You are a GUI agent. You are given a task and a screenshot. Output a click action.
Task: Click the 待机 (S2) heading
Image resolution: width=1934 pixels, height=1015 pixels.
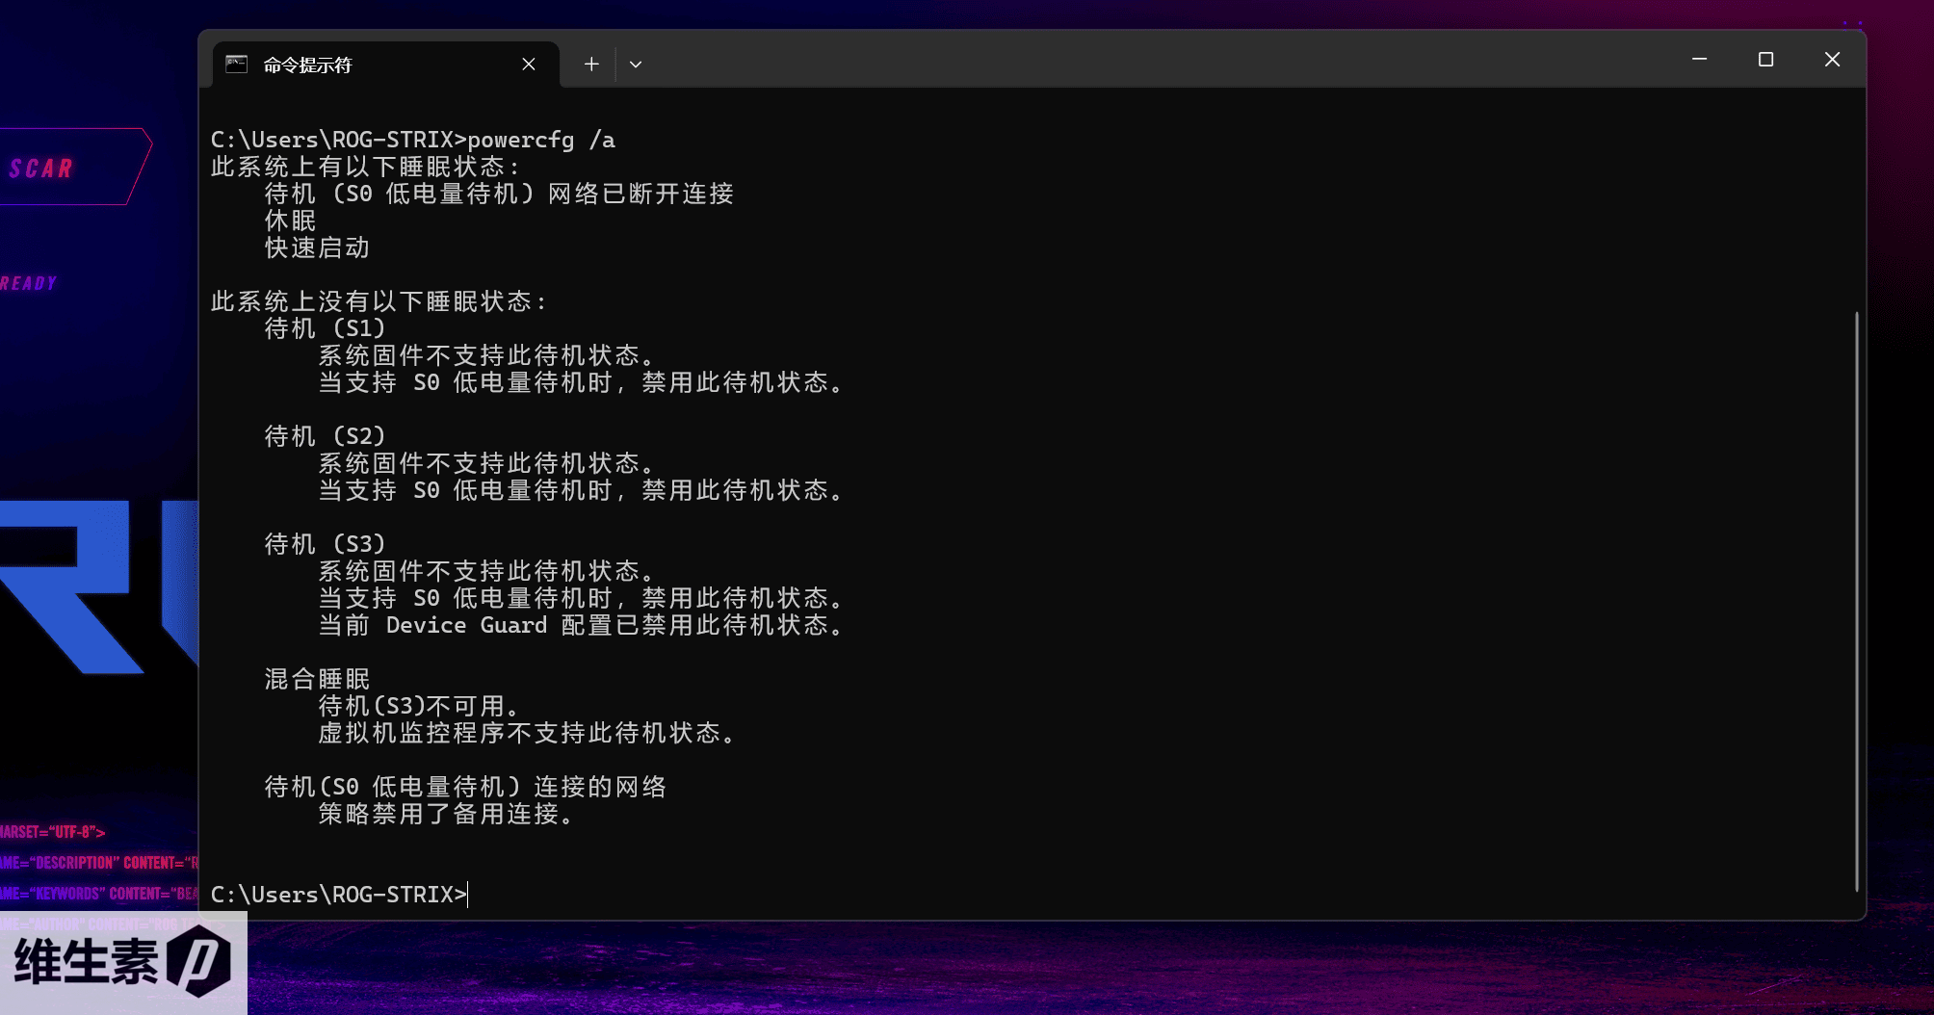tap(325, 436)
